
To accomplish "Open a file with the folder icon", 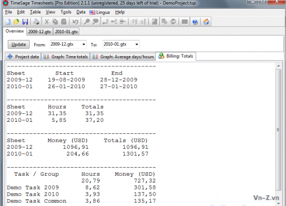I will (x=17, y=22).
